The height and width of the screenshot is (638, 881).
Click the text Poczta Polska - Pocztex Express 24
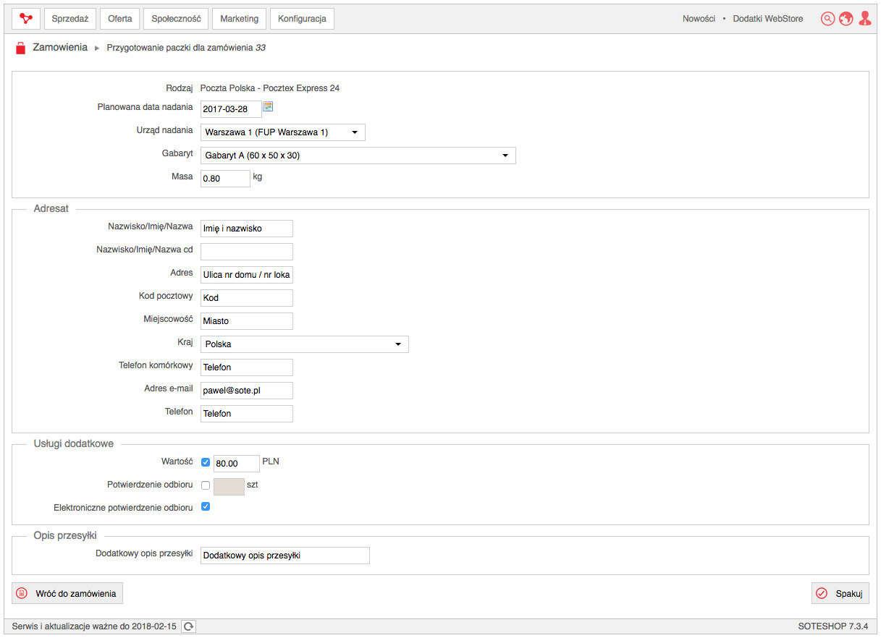(270, 88)
